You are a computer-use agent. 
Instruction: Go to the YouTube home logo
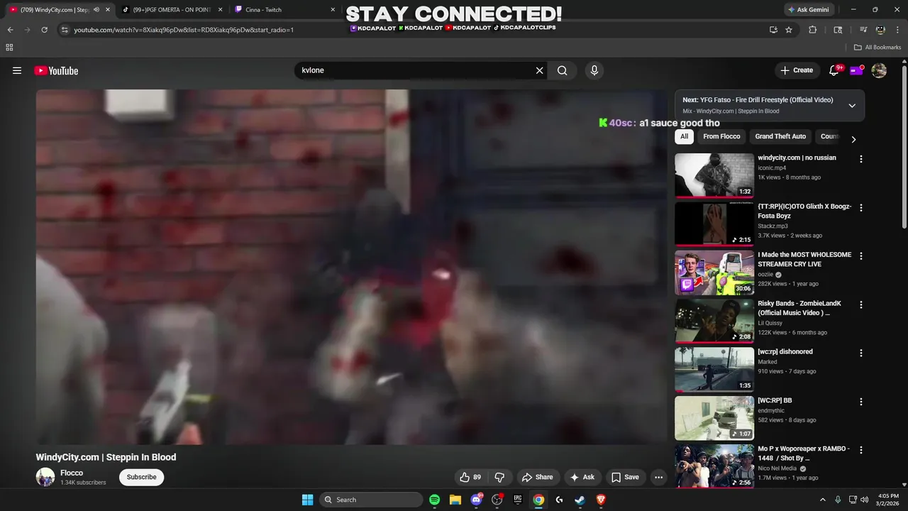coord(56,70)
